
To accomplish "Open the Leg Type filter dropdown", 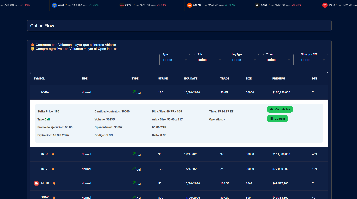I will pos(244,60).
